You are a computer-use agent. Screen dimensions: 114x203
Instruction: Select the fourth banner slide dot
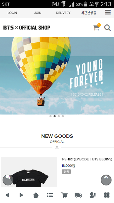pos(63,116)
